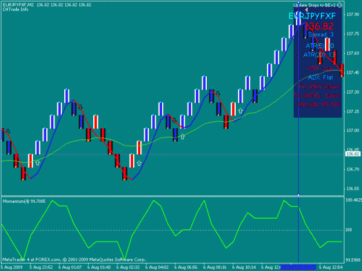Click the '6 Aug 08:16' time axis label
362x271 pixels.
[x=215, y=268]
